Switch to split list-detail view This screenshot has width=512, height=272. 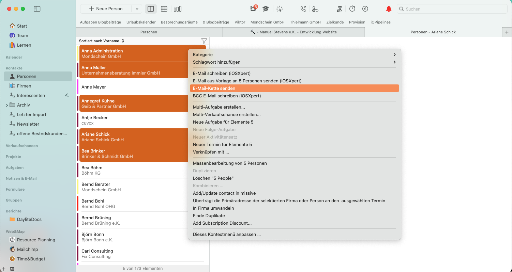click(x=151, y=9)
